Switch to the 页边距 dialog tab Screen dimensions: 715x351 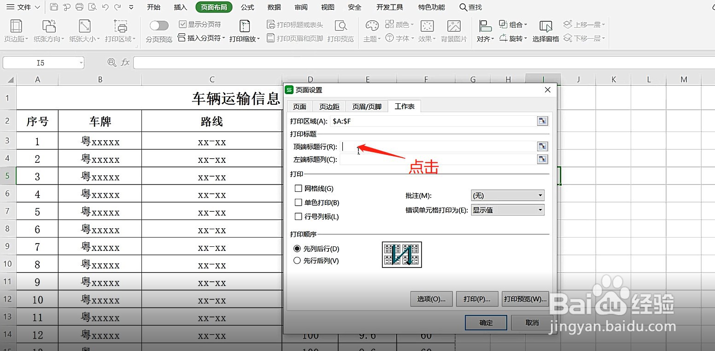click(x=329, y=107)
